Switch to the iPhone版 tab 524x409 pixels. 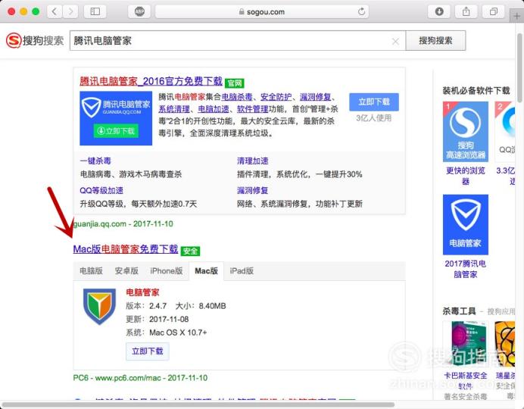(x=167, y=271)
